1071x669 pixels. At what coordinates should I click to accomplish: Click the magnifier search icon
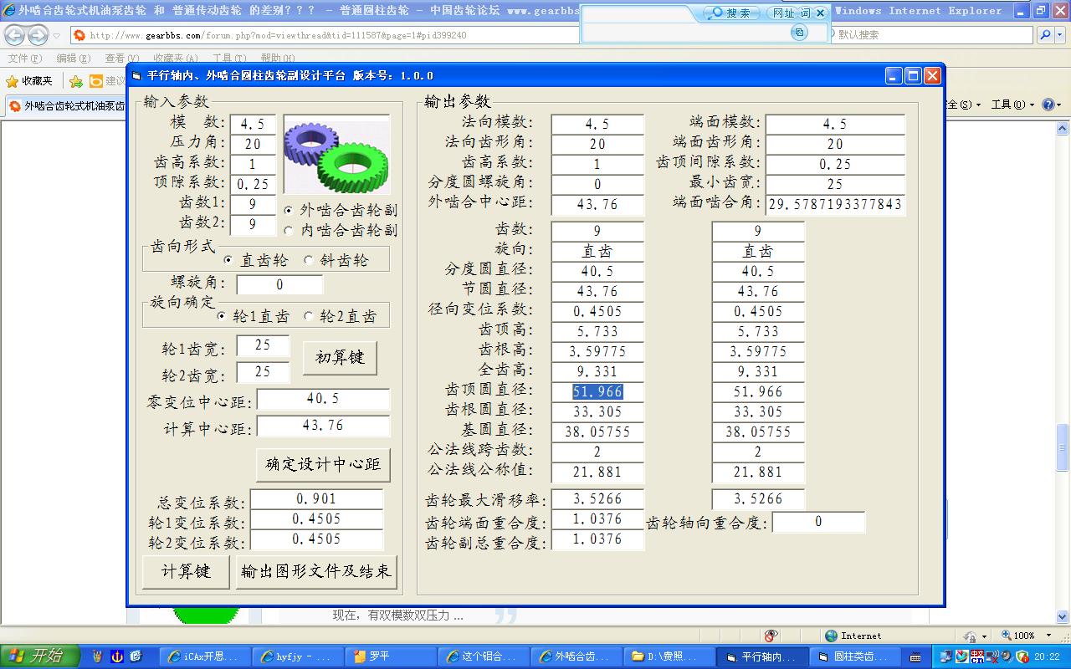1045,35
